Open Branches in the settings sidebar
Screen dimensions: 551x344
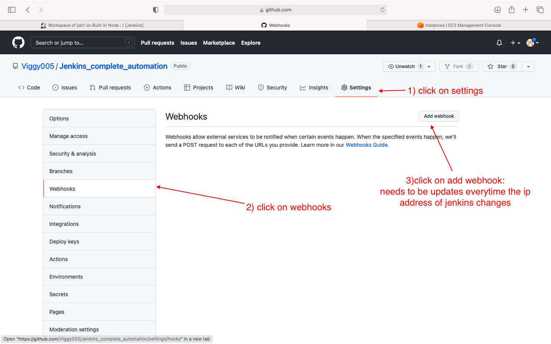99,171
